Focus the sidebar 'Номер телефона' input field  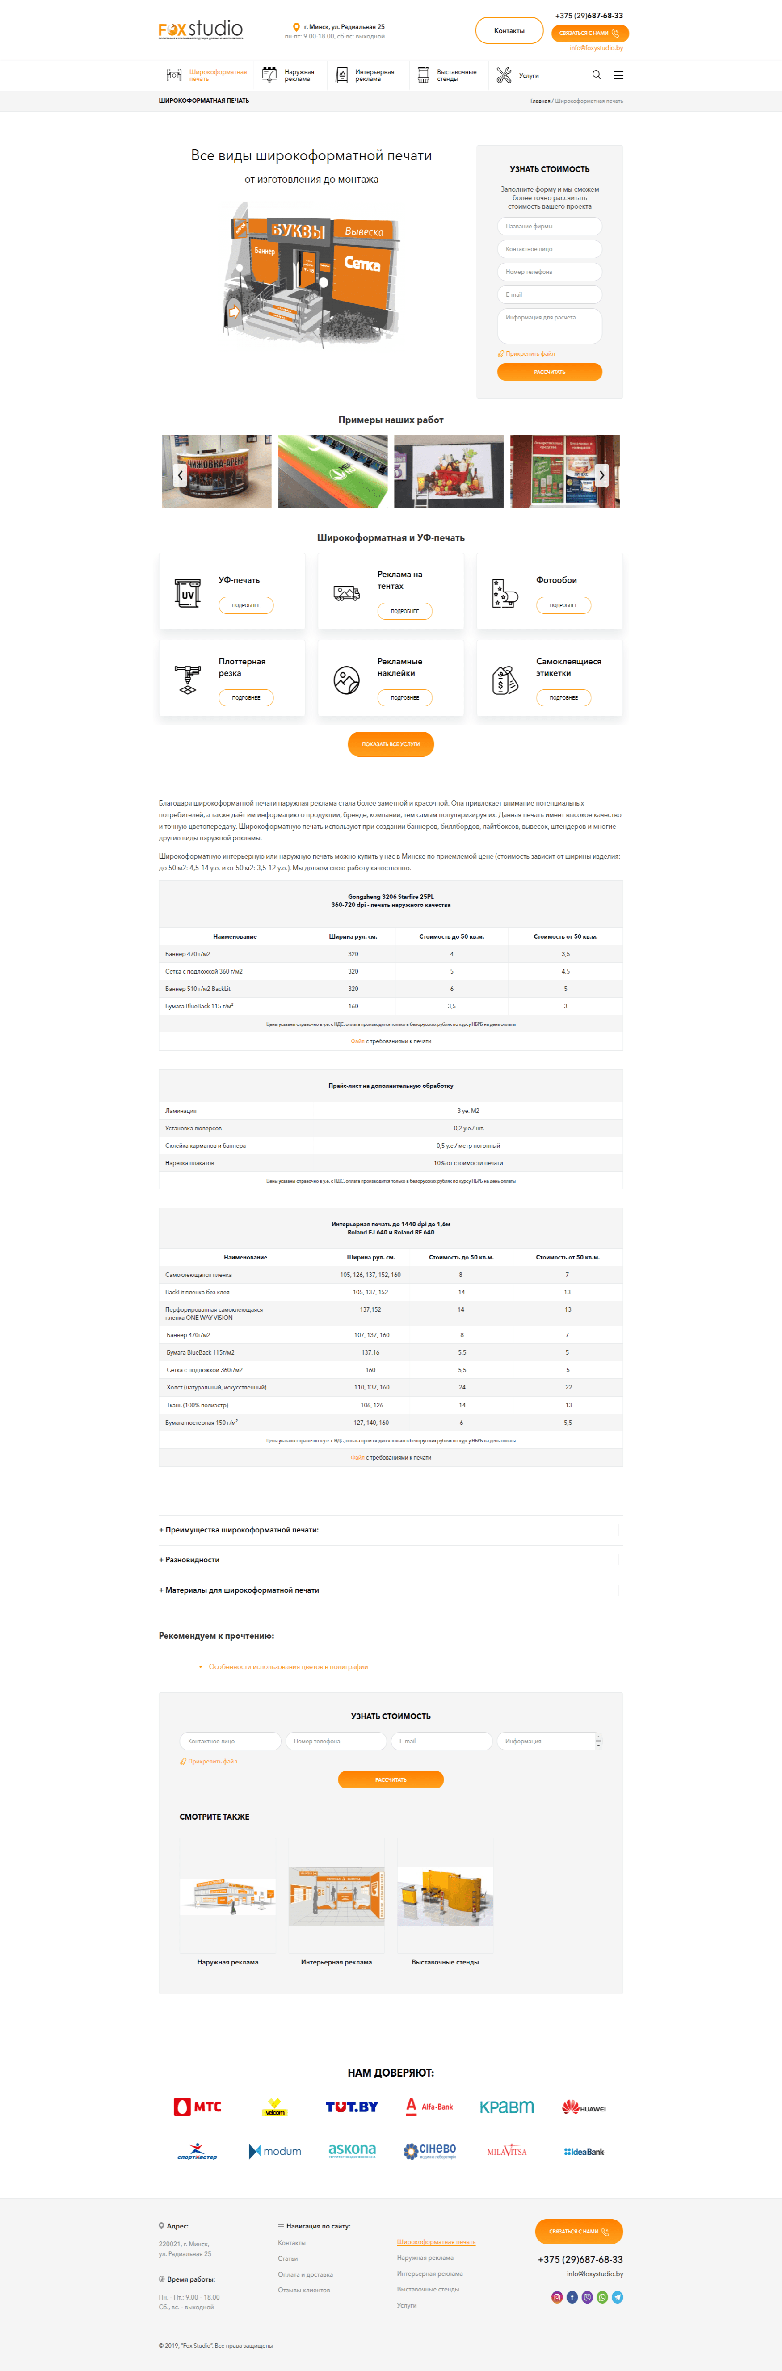click(x=550, y=272)
